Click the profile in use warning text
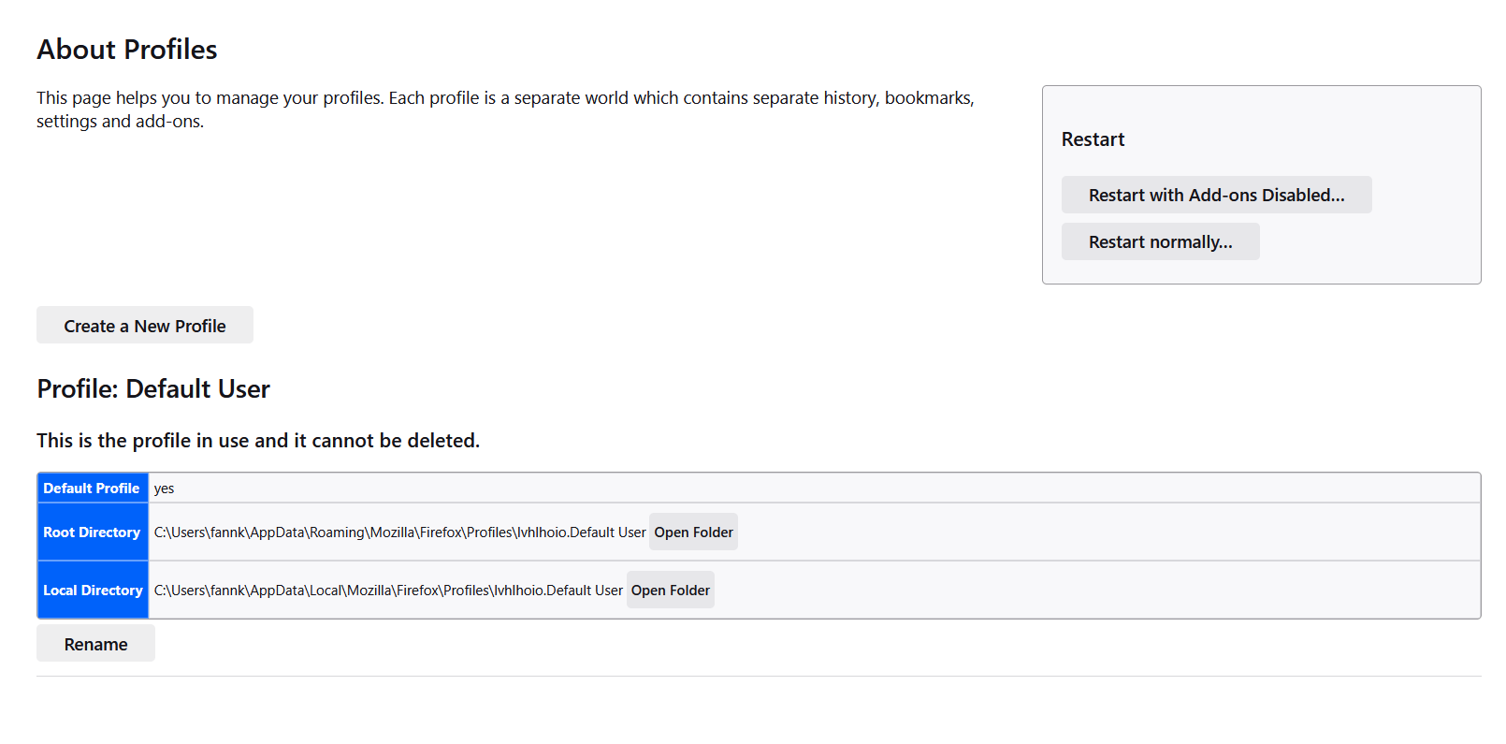1506x744 pixels. 258,441
